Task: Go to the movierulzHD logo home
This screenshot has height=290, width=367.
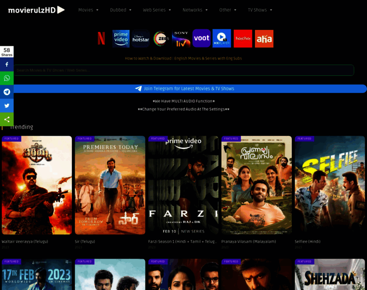Action: click(x=36, y=10)
